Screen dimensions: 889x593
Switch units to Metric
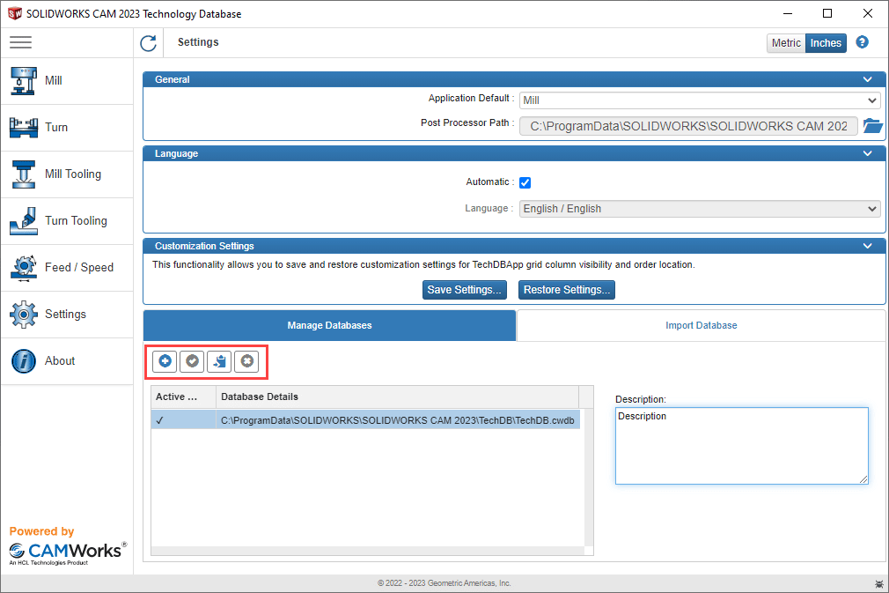(x=786, y=43)
